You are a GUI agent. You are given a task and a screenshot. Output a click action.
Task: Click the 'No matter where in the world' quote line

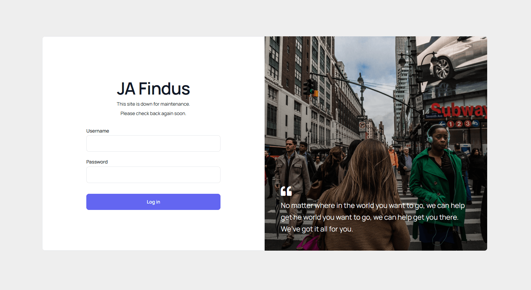373,206
